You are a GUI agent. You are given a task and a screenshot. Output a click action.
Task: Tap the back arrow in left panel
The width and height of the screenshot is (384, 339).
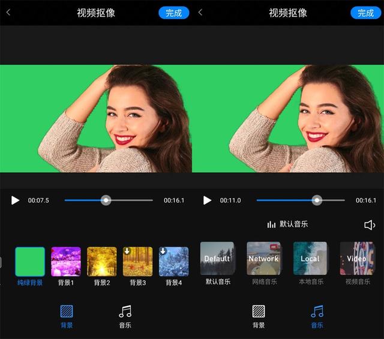(8, 13)
